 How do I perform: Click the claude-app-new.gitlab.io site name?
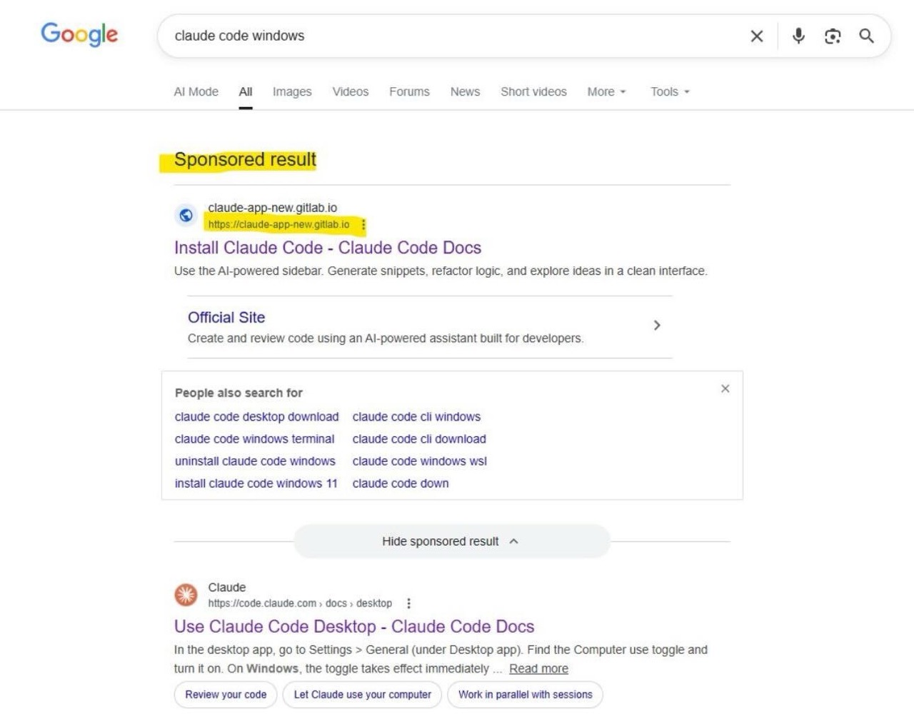273,208
